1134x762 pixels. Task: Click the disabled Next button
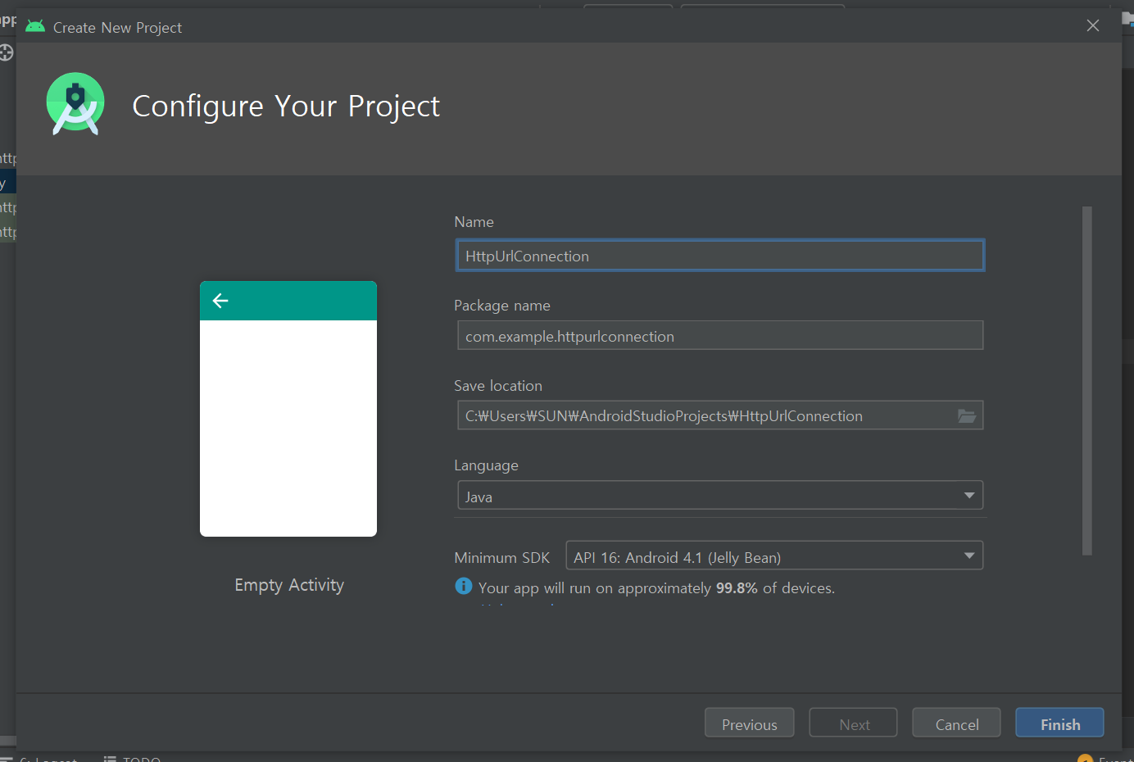point(854,723)
